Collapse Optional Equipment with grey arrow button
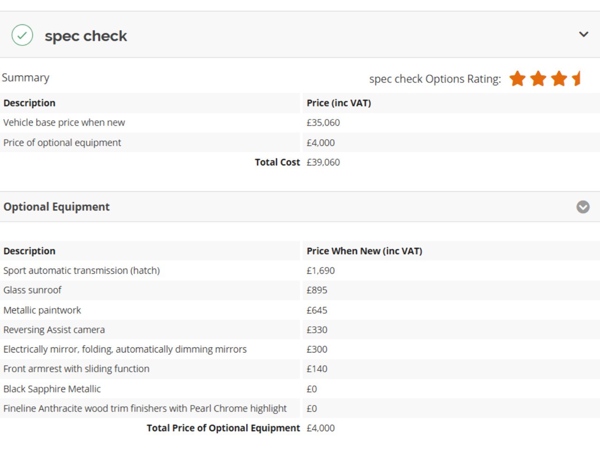Screen dimensions: 600x450 [x=583, y=207]
